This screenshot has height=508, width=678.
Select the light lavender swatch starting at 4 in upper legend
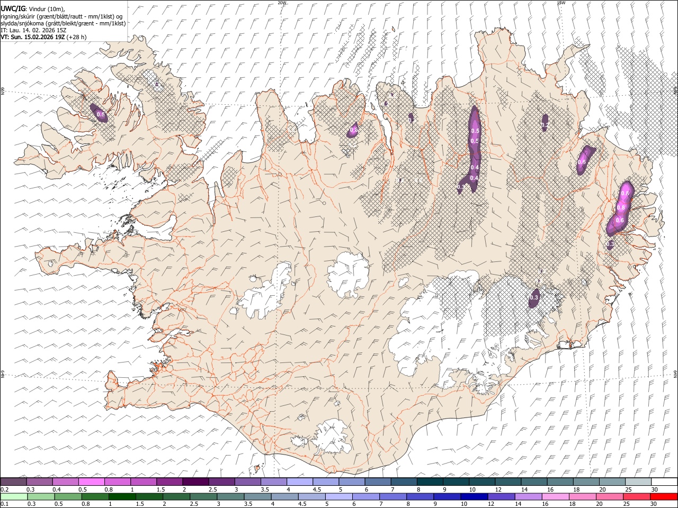coord(300,482)
